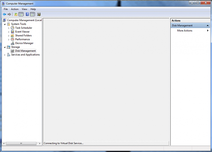Open the File menu
212x152 pixels.
(x=6, y=9)
